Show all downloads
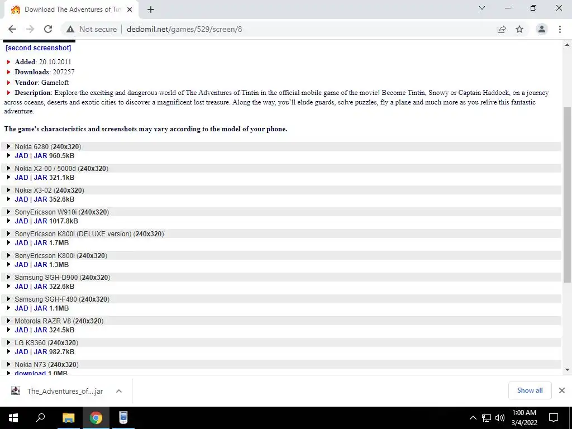572x429 pixels. point(530,390)
